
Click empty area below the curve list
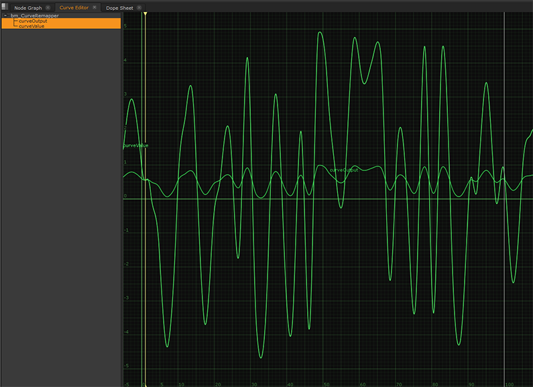tap(60, 201)
